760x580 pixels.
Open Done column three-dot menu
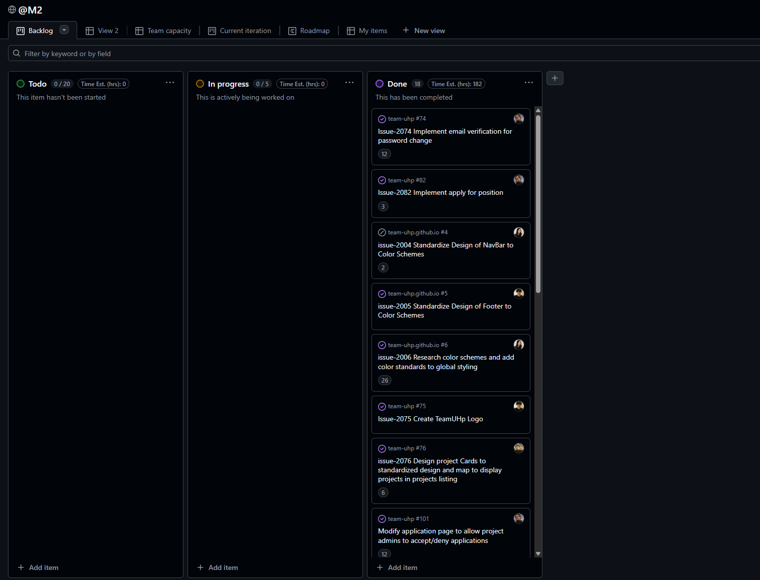pyautogui.click(x=529, y=83)
